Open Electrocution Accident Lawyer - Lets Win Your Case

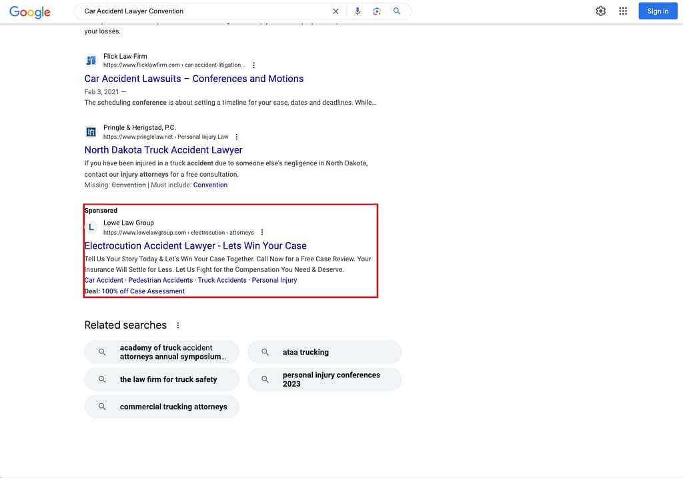point(195,245)
